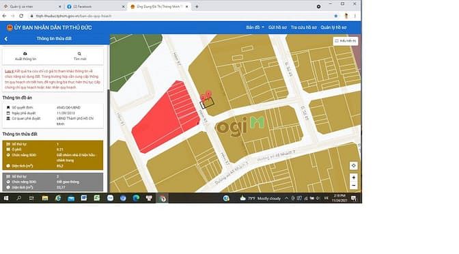
Task: Zoom in on the map
Action: tap(354, 178)
